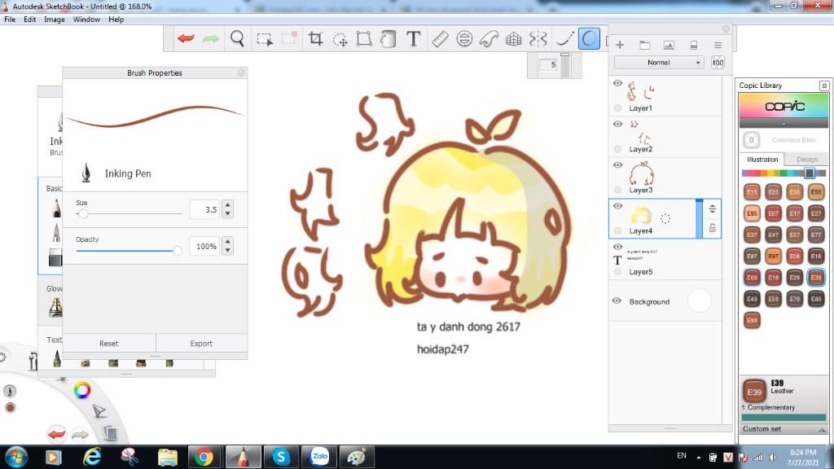Select the Colorless Blender marker

751,140
